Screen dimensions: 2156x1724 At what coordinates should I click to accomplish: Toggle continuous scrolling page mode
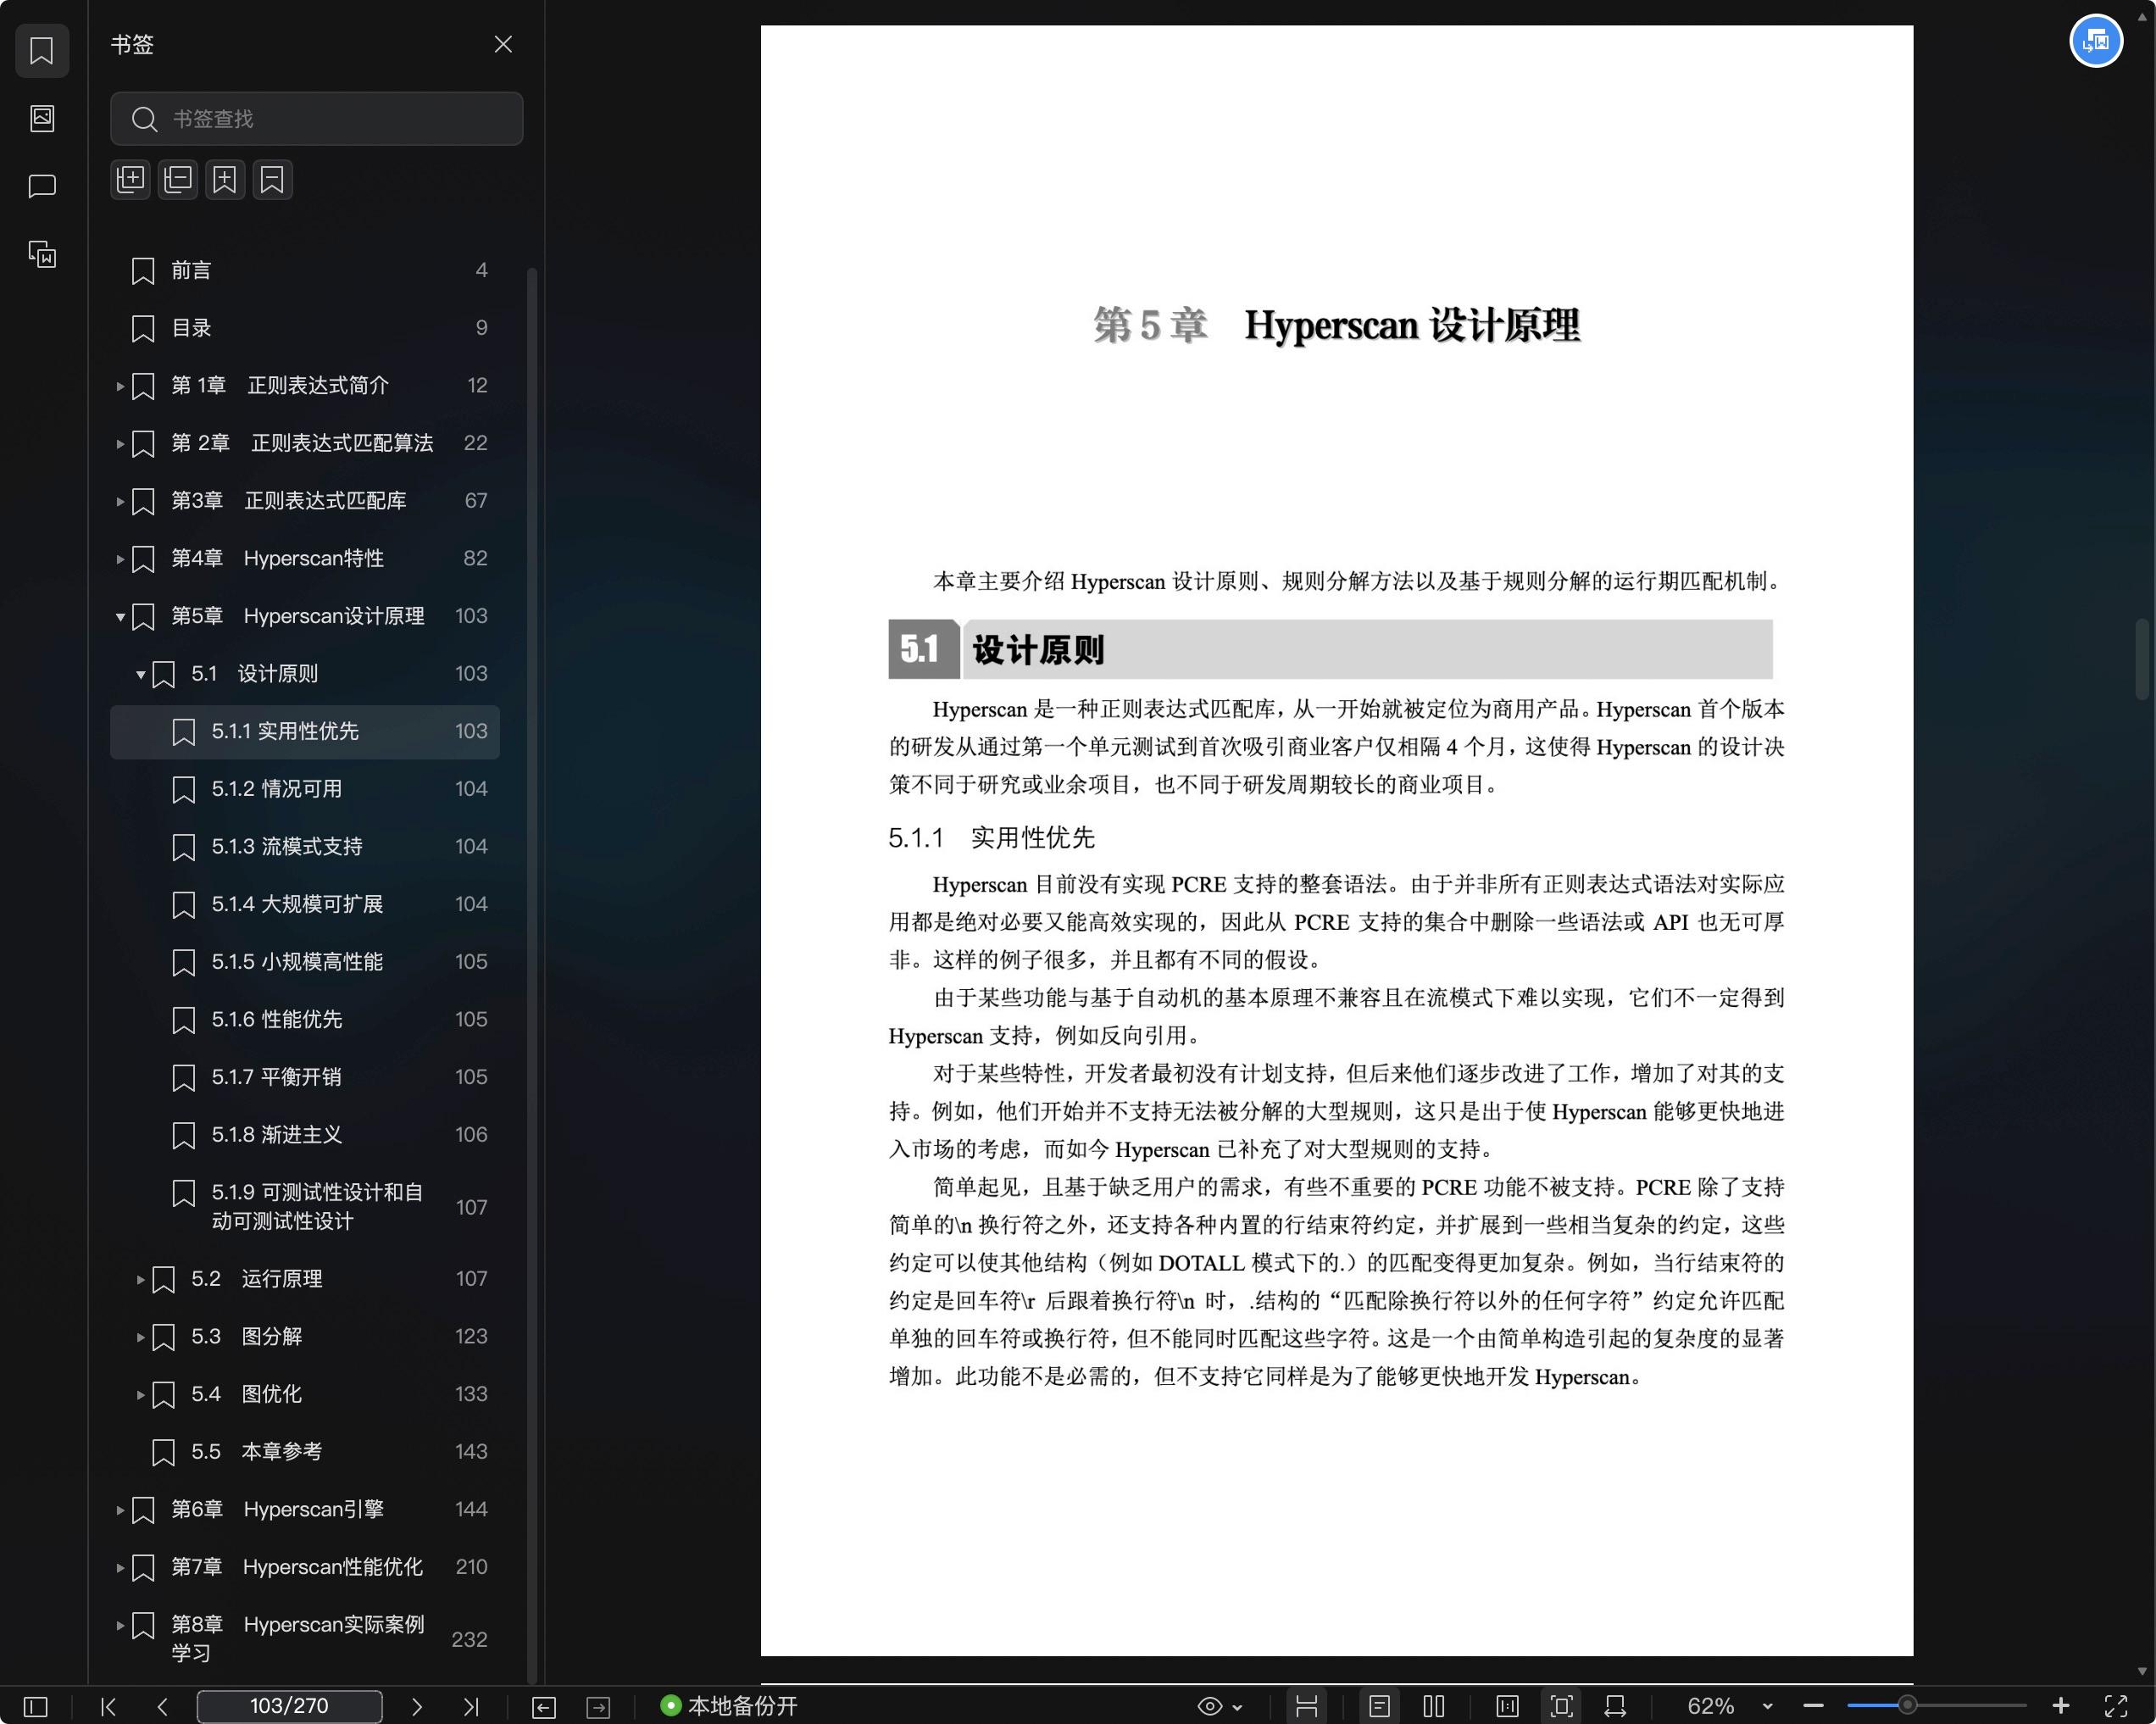point(1306,1706)
